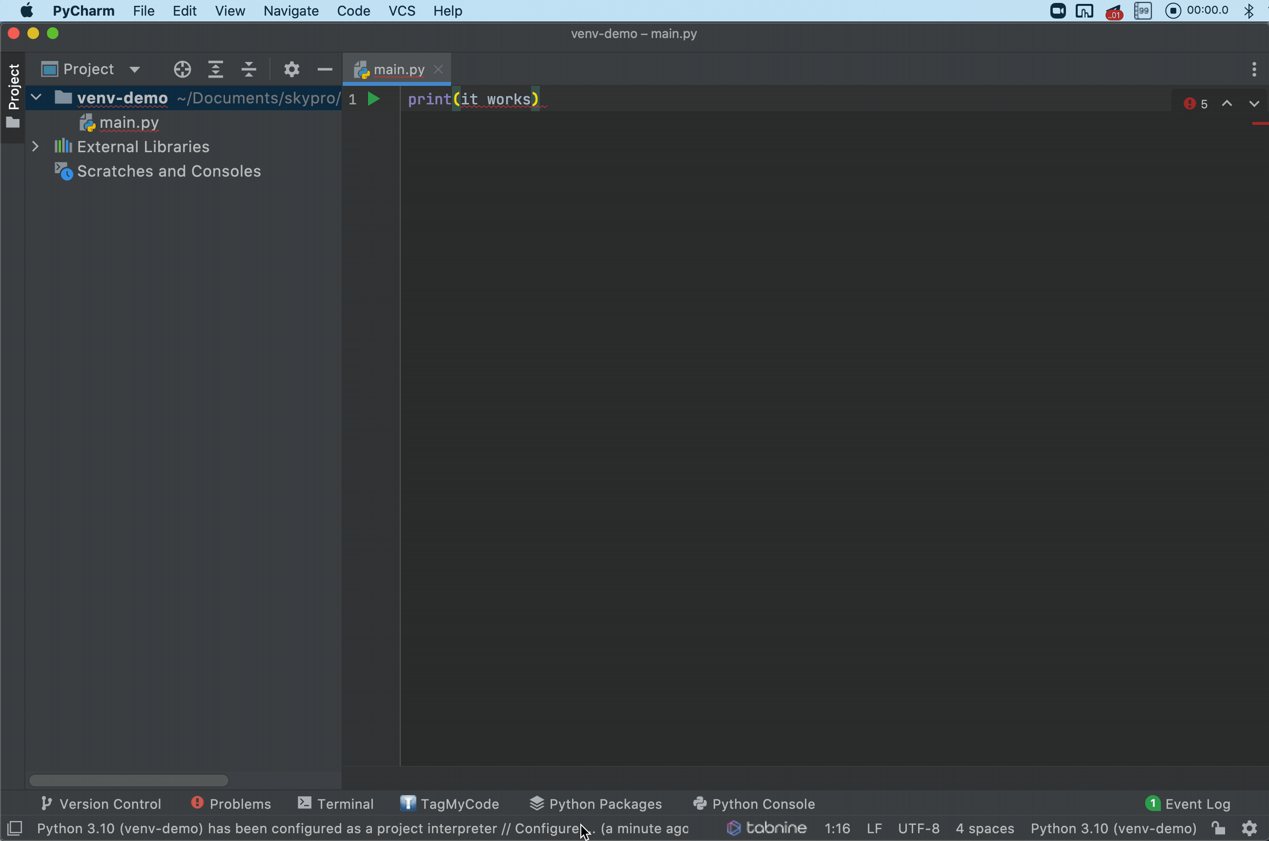
Task: Click Expand All icon in Project panel
Action: (216, 69)
